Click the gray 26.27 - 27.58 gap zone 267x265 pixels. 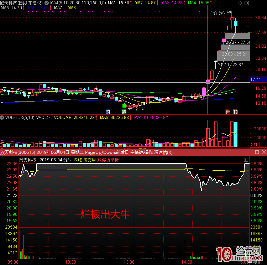click(x=237, y=36)
